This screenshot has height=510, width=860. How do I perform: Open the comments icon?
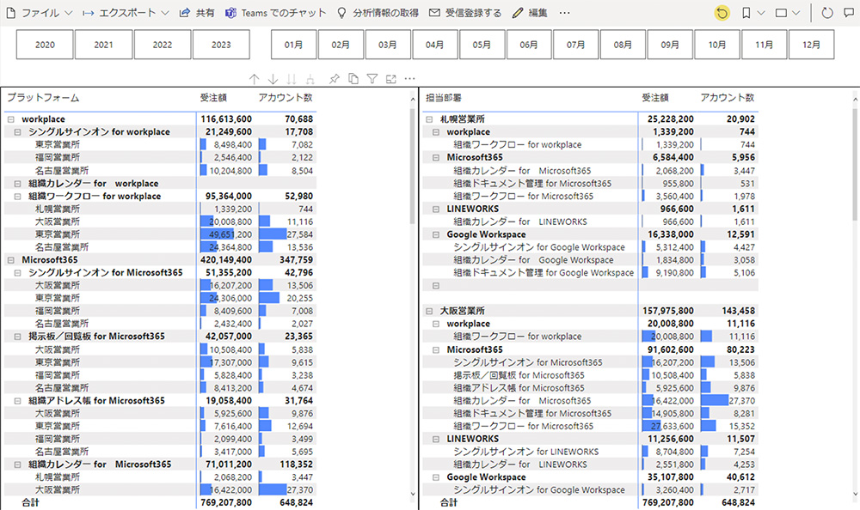pos(849,13)
